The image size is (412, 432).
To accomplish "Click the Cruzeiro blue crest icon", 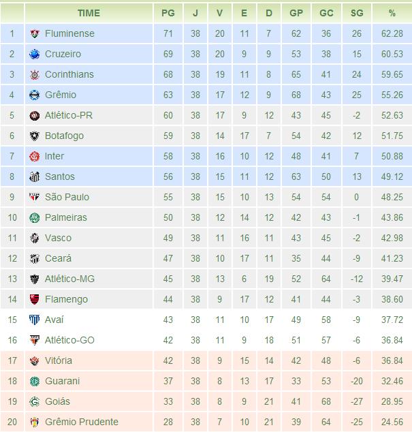I will (x=35, y=54).
